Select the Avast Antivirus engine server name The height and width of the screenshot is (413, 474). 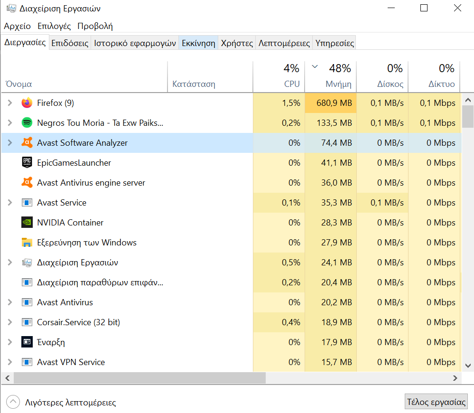coord(91,183)
